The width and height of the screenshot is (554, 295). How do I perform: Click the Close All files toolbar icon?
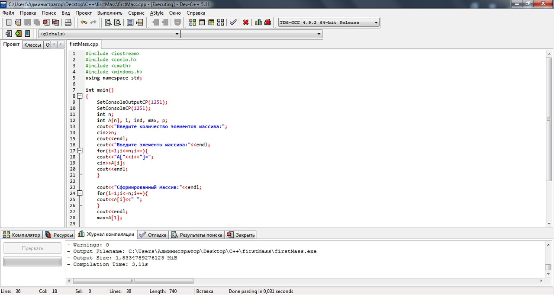click(55, 22)
